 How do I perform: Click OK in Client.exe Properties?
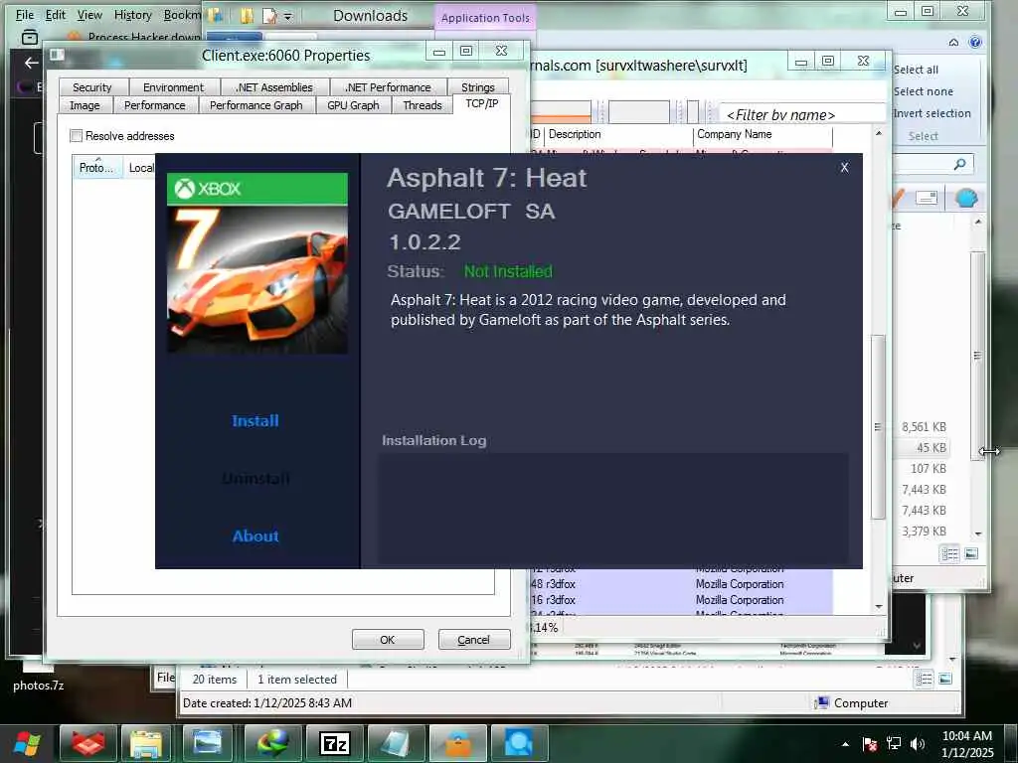(x=388, y=640)
